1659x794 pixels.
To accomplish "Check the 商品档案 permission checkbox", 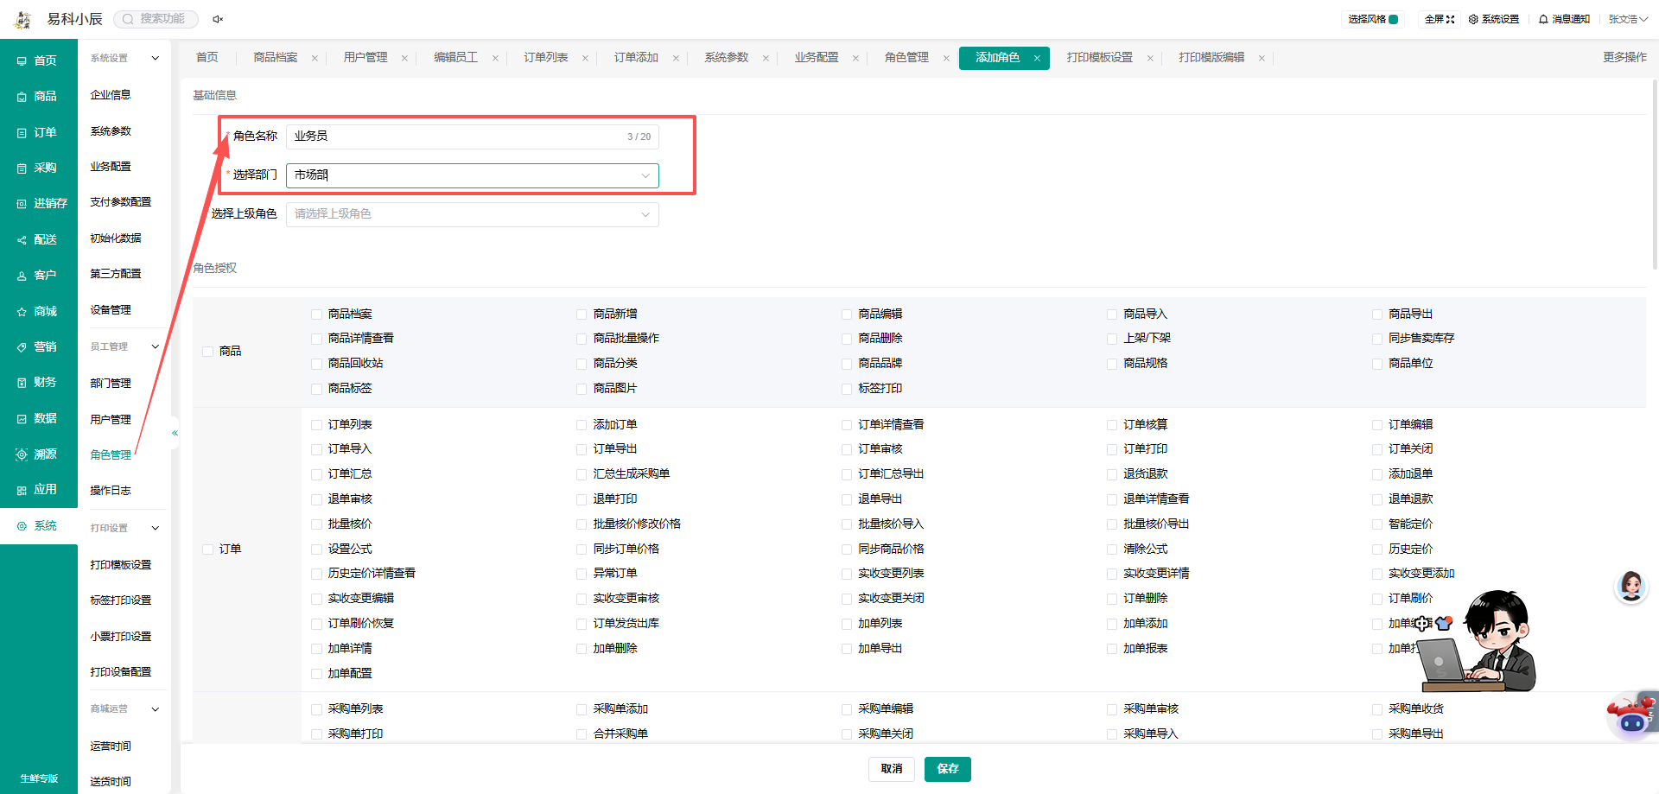I will [x=317, y=314].
